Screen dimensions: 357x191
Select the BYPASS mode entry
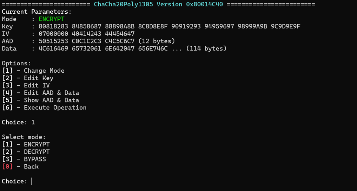tap(24, 159)
